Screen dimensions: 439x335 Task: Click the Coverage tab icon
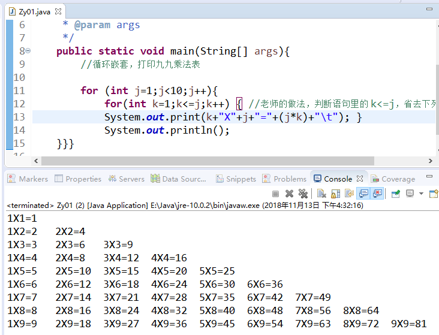[375, 179]
